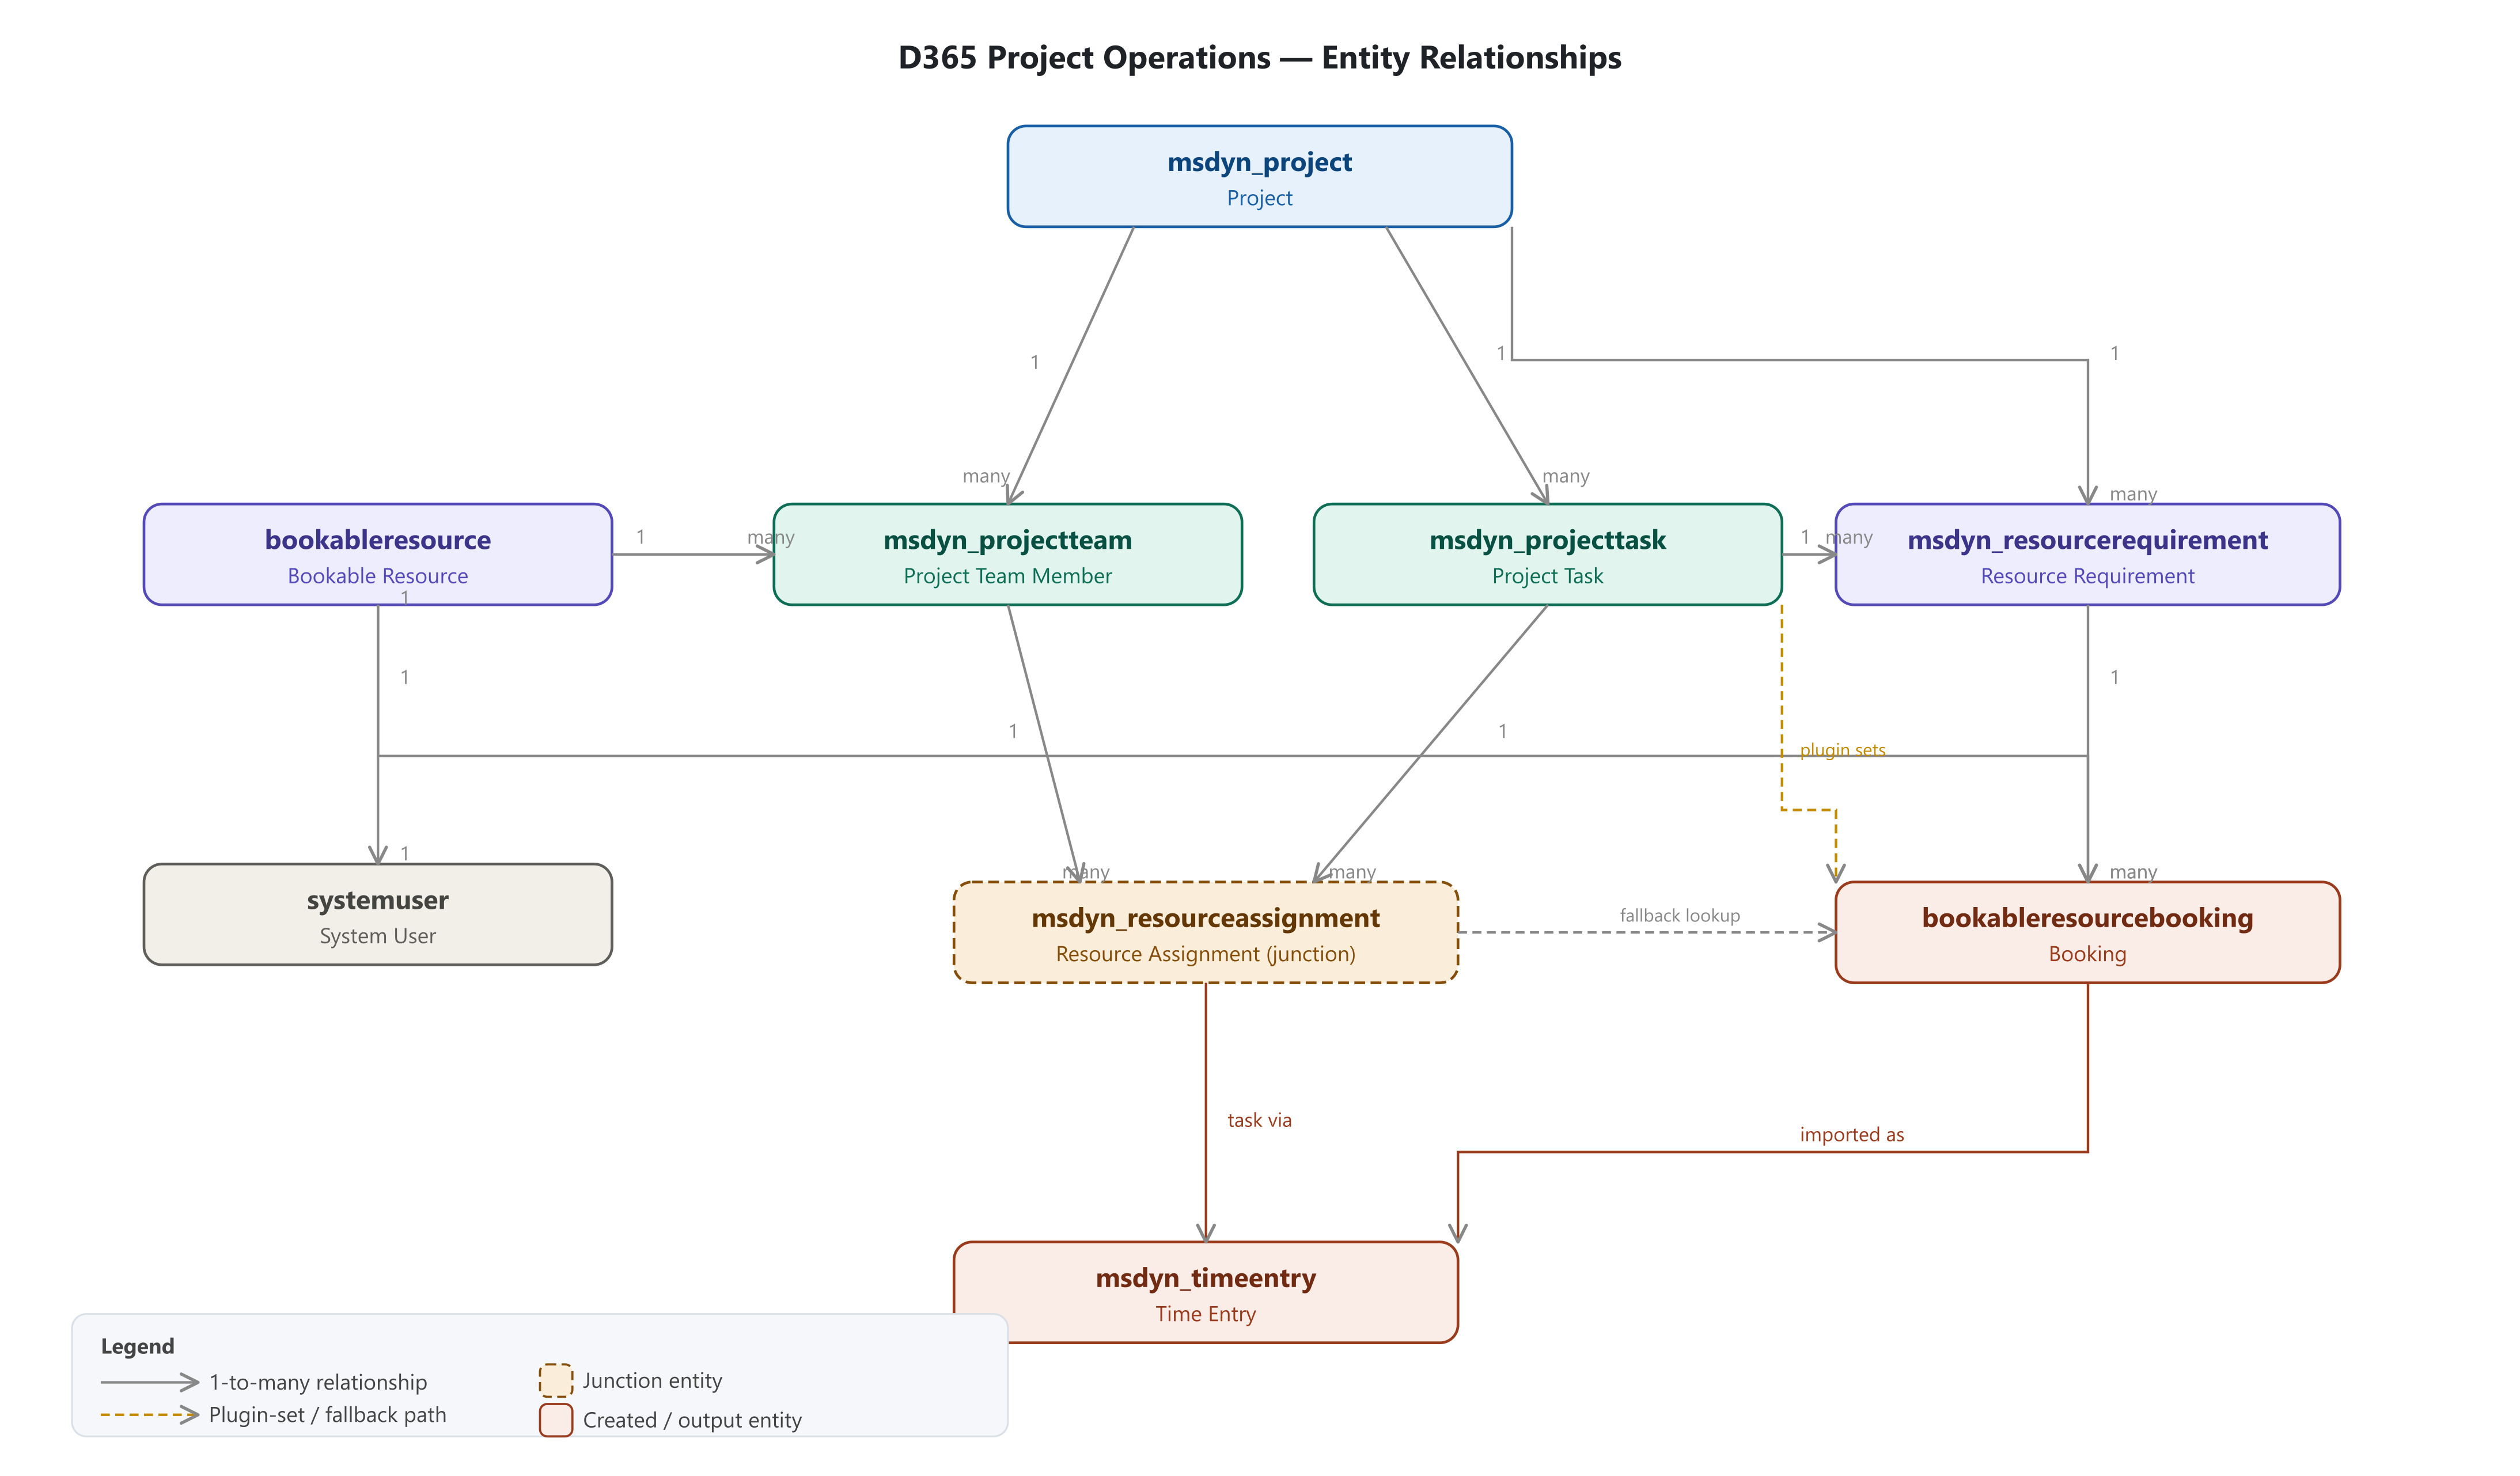
Task: Click the dashed orange legend arrow
Action: point(149,1414)
